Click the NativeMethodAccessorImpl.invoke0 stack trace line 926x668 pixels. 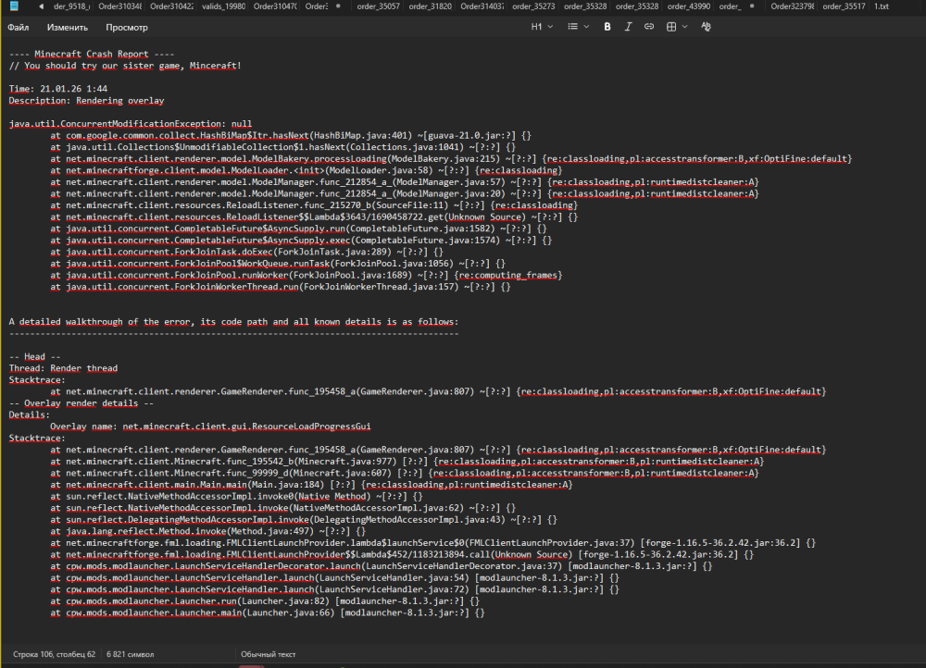236,496
